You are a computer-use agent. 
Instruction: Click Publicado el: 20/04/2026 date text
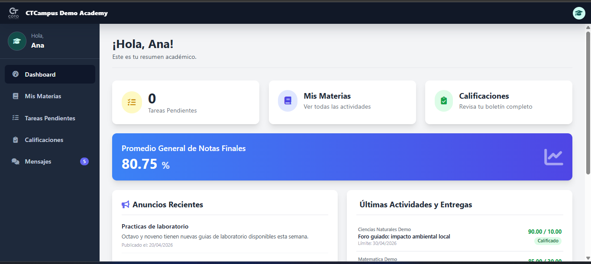[147, 245]
